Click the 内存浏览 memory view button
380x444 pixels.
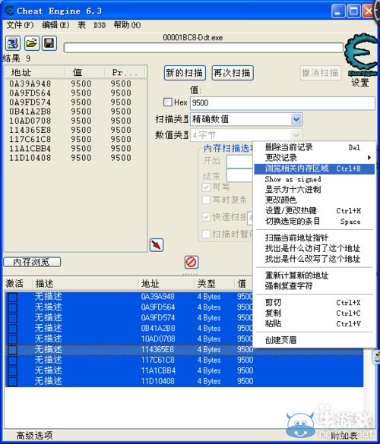[32, 262]
